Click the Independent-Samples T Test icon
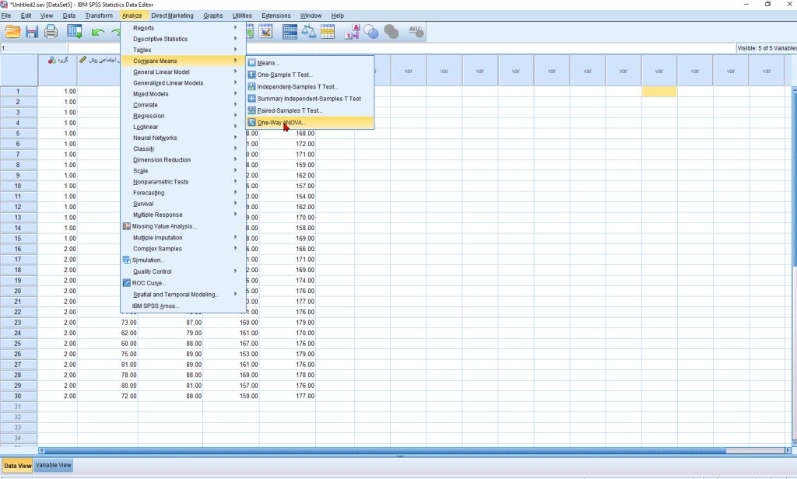Viewport: 797px width, 479px height. [251, 87]
